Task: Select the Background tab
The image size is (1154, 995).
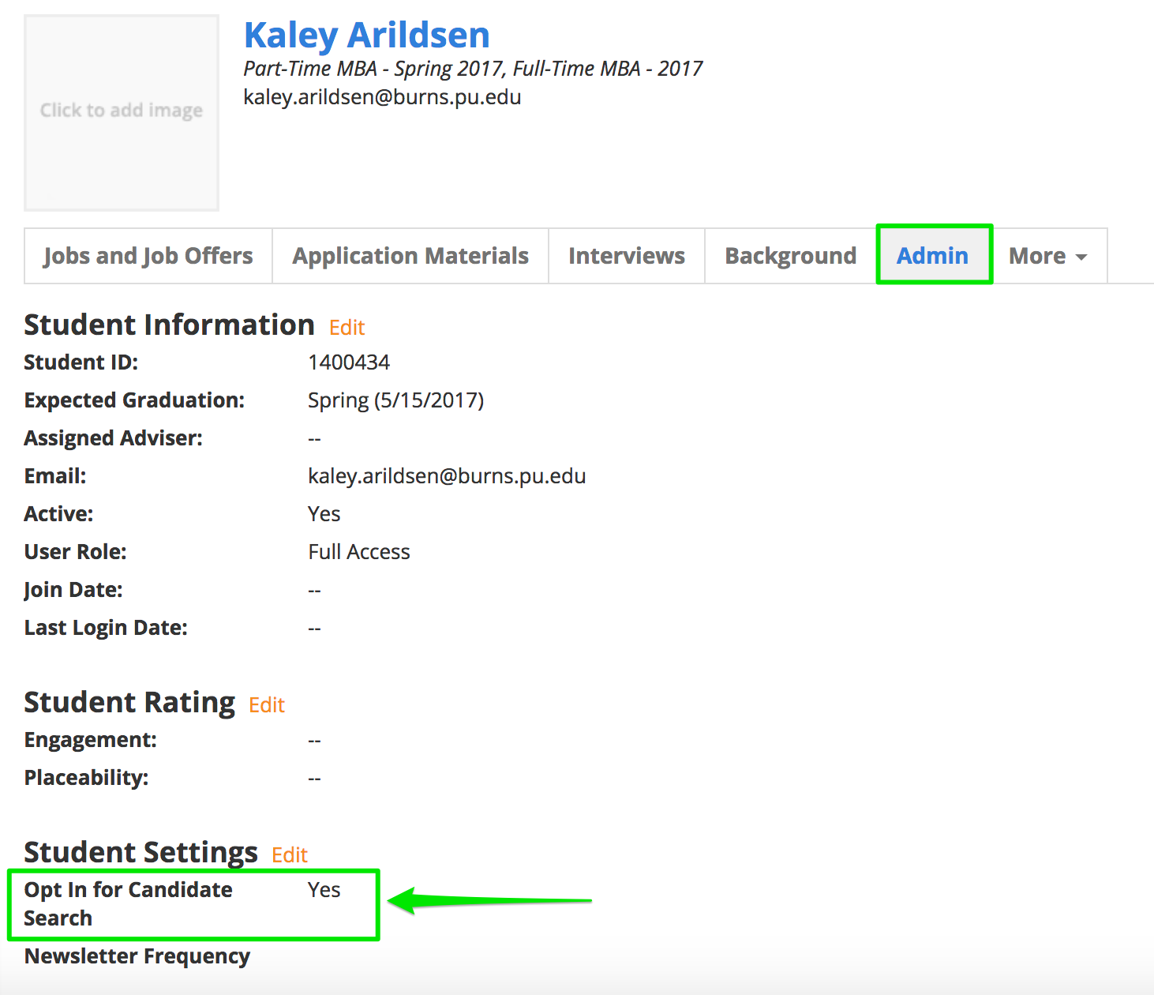Action: pyautogui.click(x=790, y=256)
